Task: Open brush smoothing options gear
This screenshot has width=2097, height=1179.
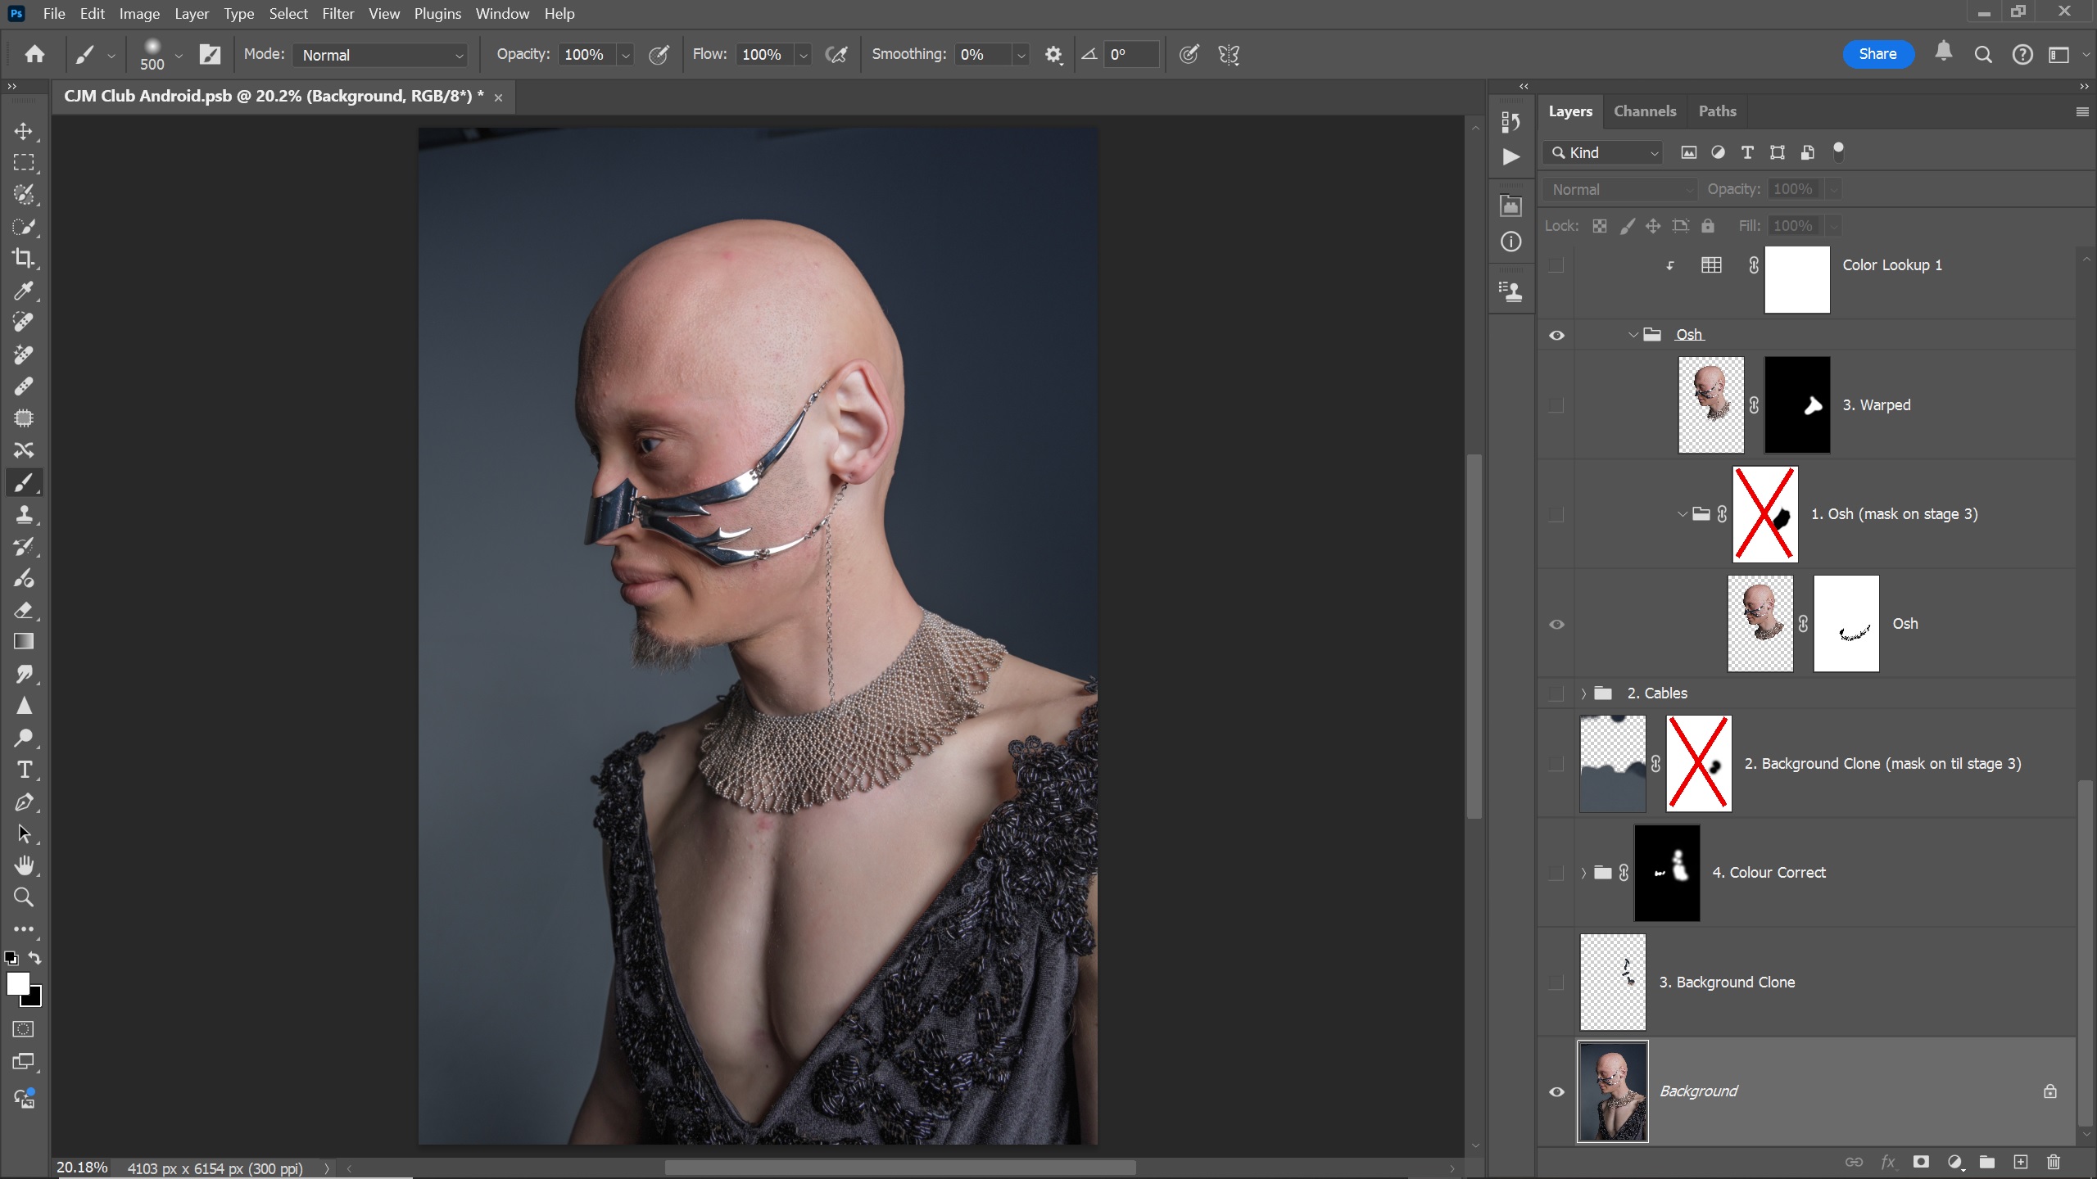Action: (1053, 55)
